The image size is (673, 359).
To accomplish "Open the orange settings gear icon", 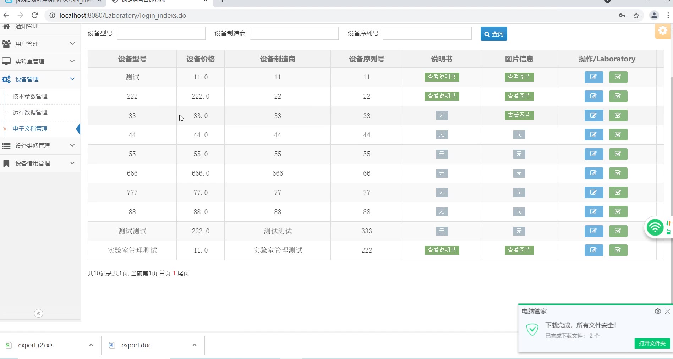I will (662, 31).
